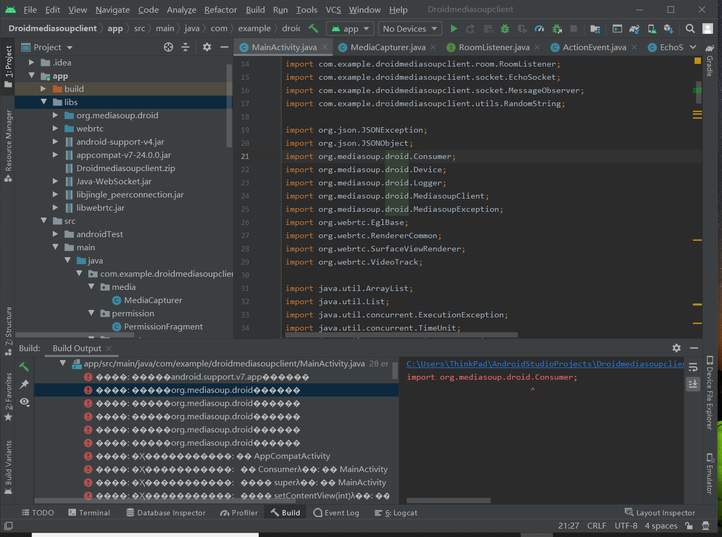Toggle the Device File Explorer panel

710,392
